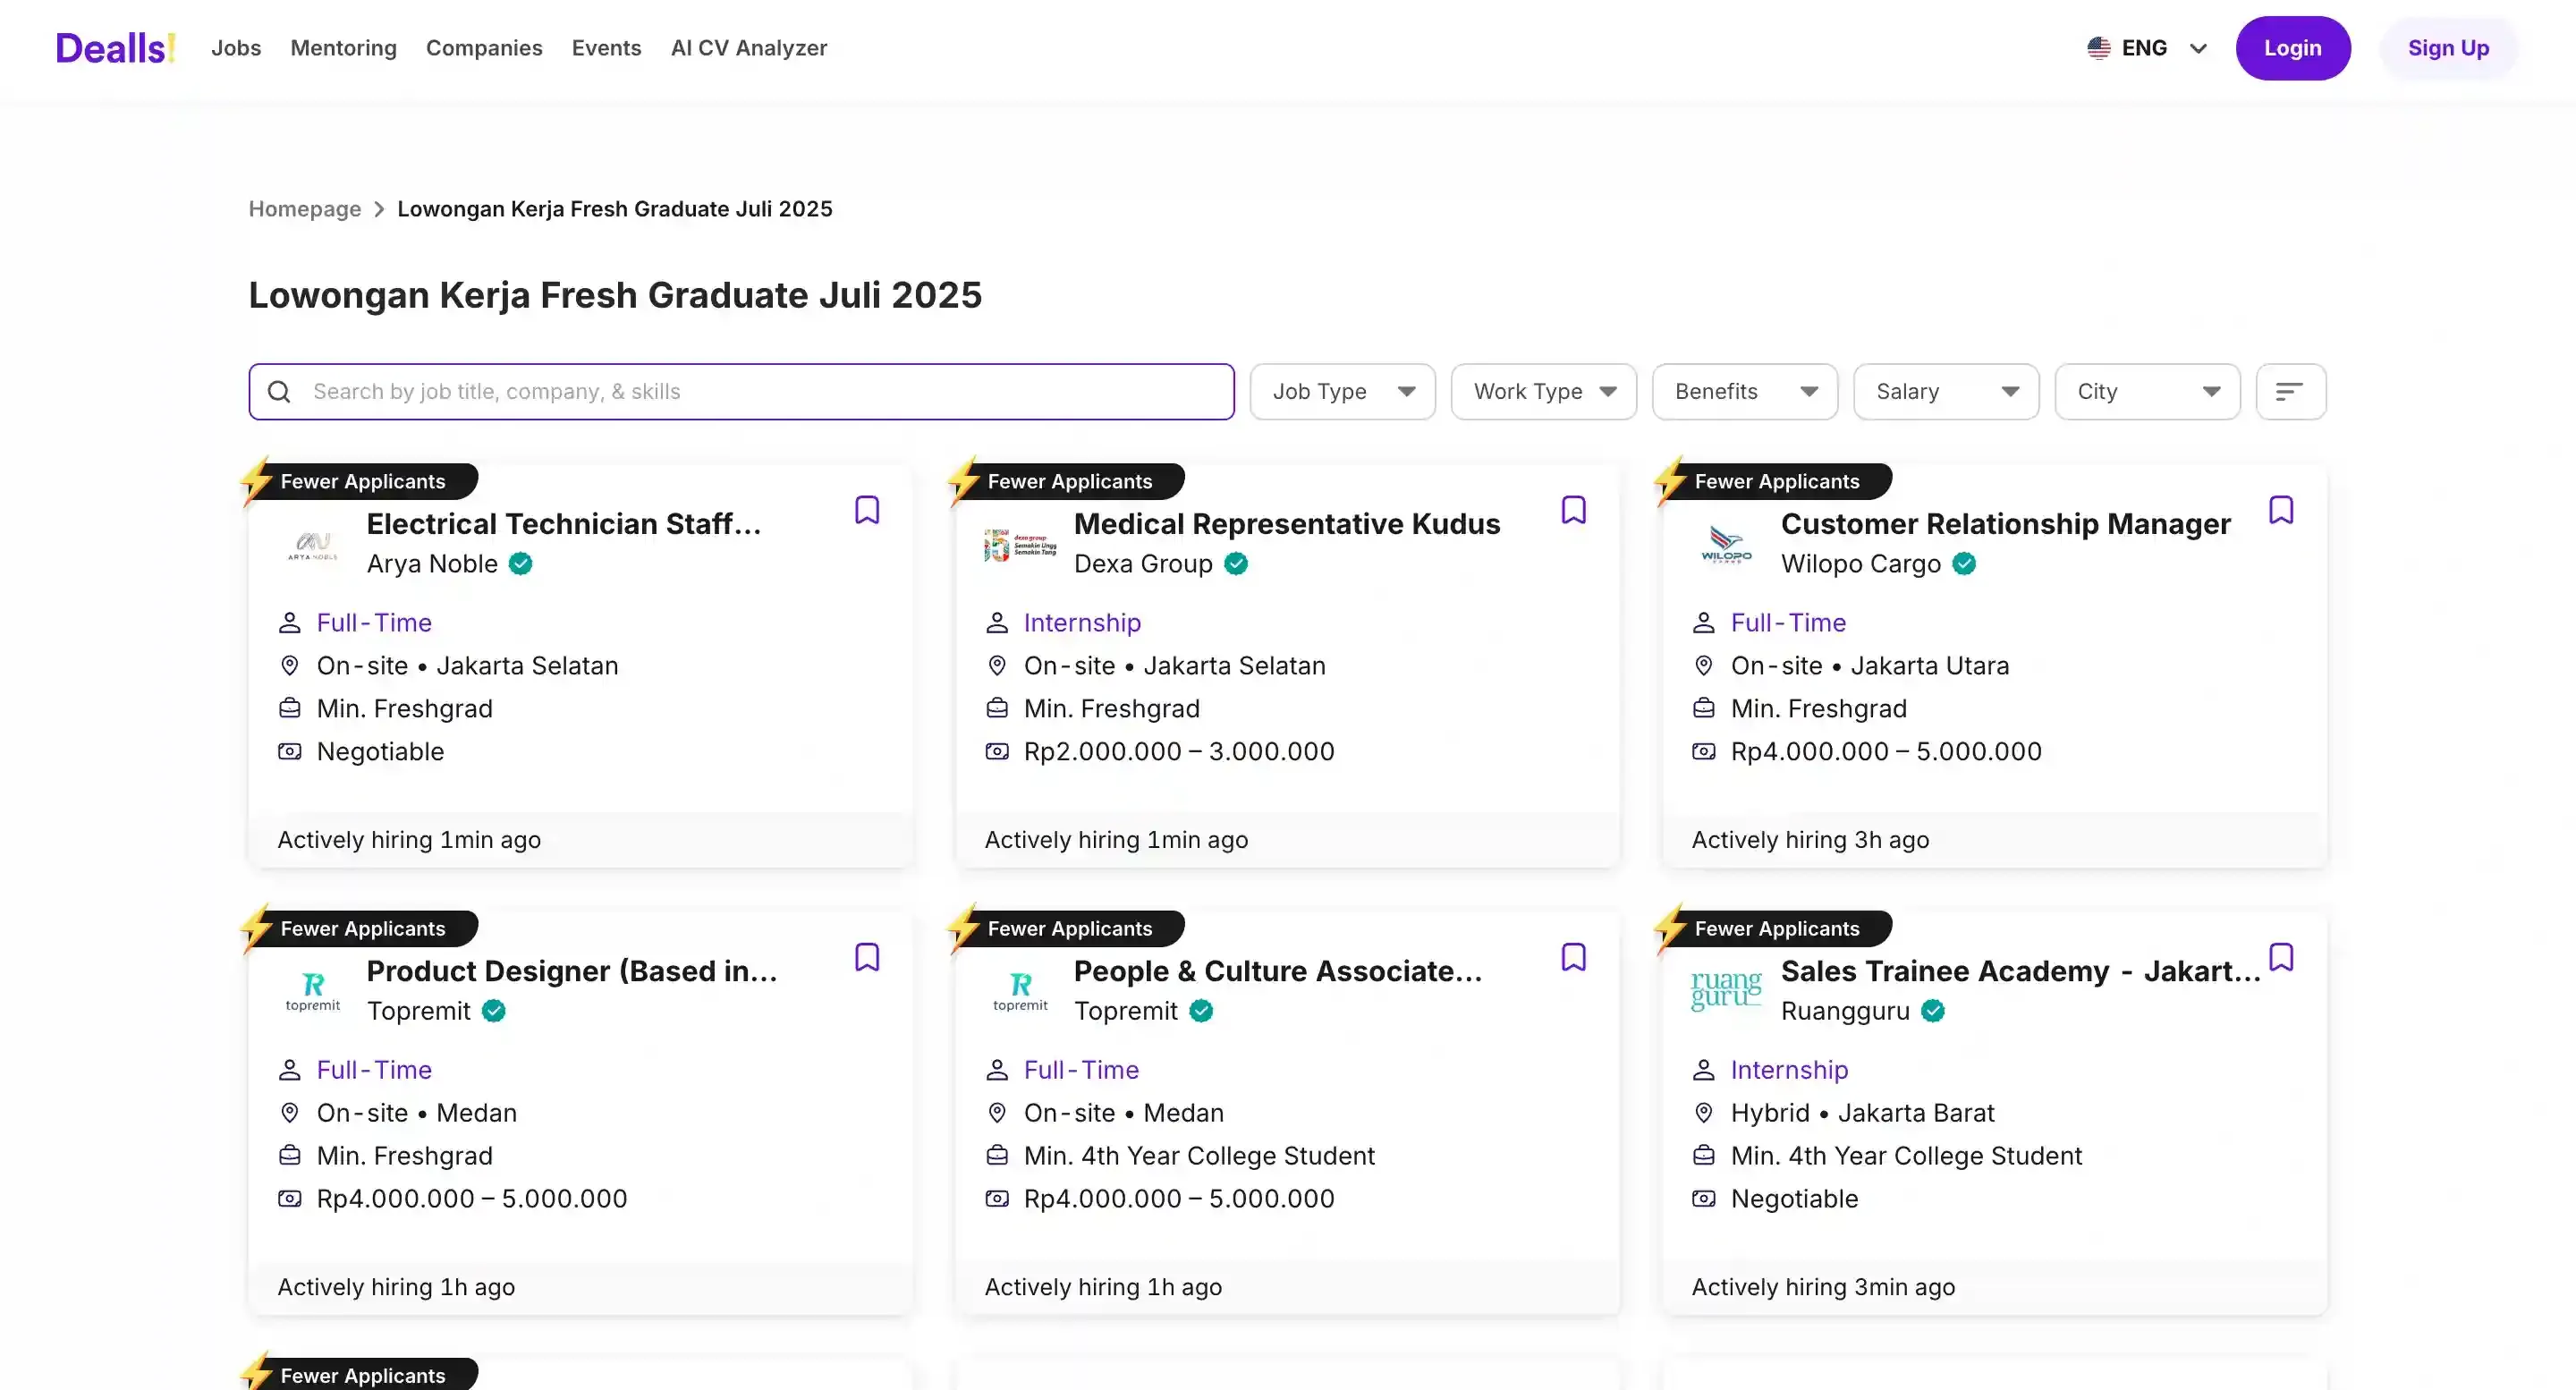This screenshot has height=1390, width=2576.
Task: Click the Arya Noble company name
Action: click(x=432, y=564)
